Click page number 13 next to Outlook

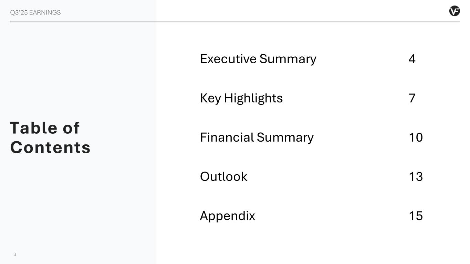(x=416, y=177)
